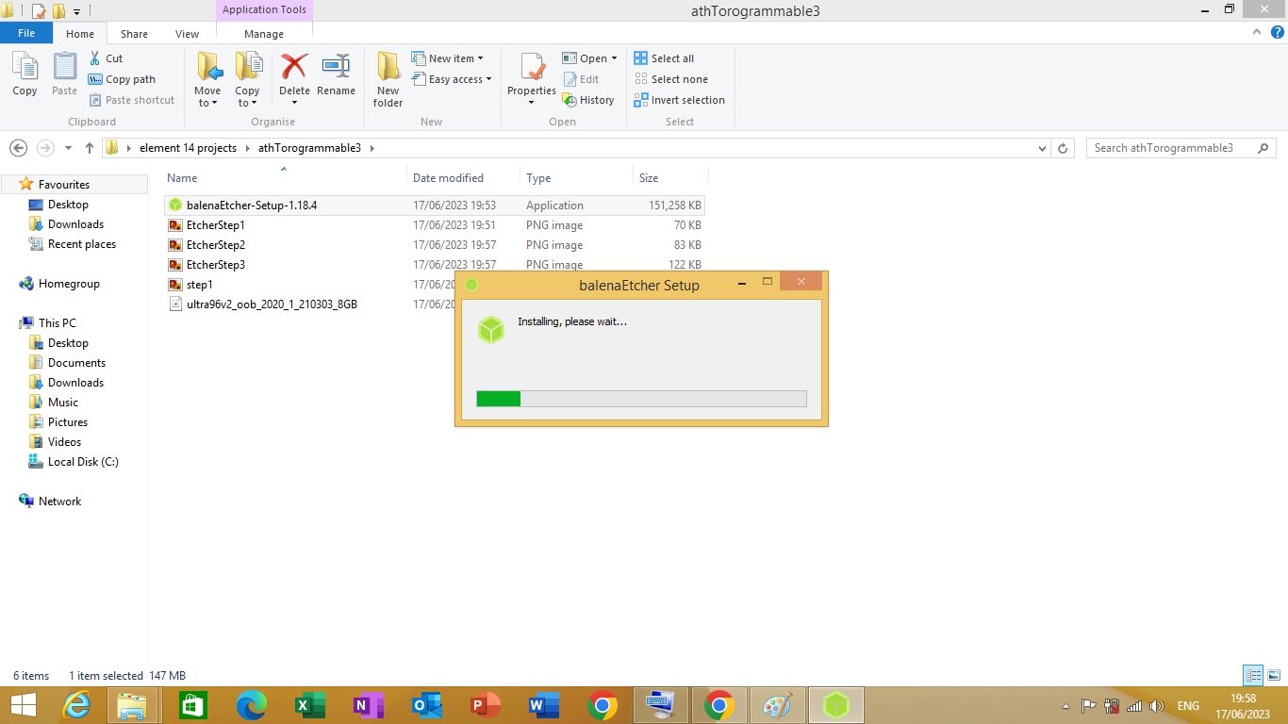Launch PowerPoint from the taskbar

[485, 705]
